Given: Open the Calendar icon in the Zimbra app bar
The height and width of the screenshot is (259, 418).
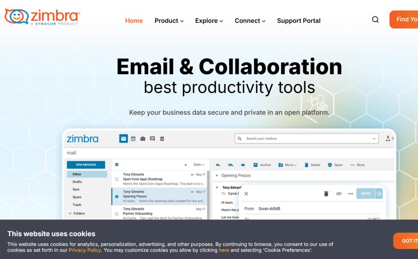Looking at the screenshot, I should (x=133, y=139).
